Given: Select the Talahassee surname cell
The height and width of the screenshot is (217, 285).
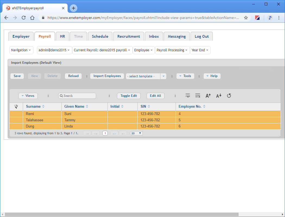Looking at the screenshot, I should coord(42,120).
